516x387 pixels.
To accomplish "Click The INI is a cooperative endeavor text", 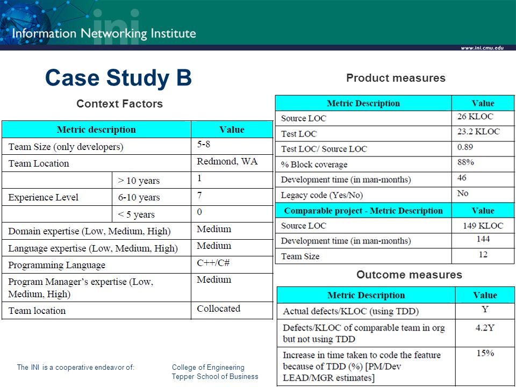I will pos(76,367).
